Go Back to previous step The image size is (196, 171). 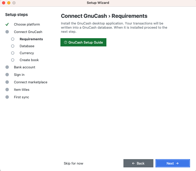[138, 163]
